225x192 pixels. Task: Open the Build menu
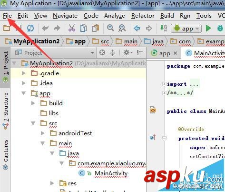167,16
